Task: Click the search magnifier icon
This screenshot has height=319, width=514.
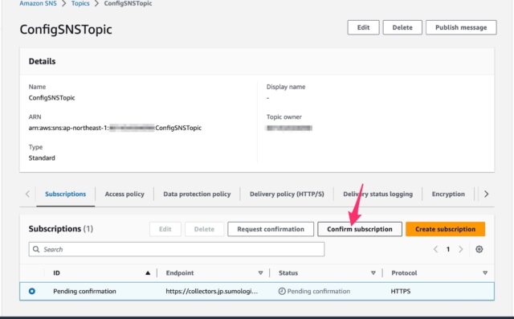Action: [x=36, y=249]
